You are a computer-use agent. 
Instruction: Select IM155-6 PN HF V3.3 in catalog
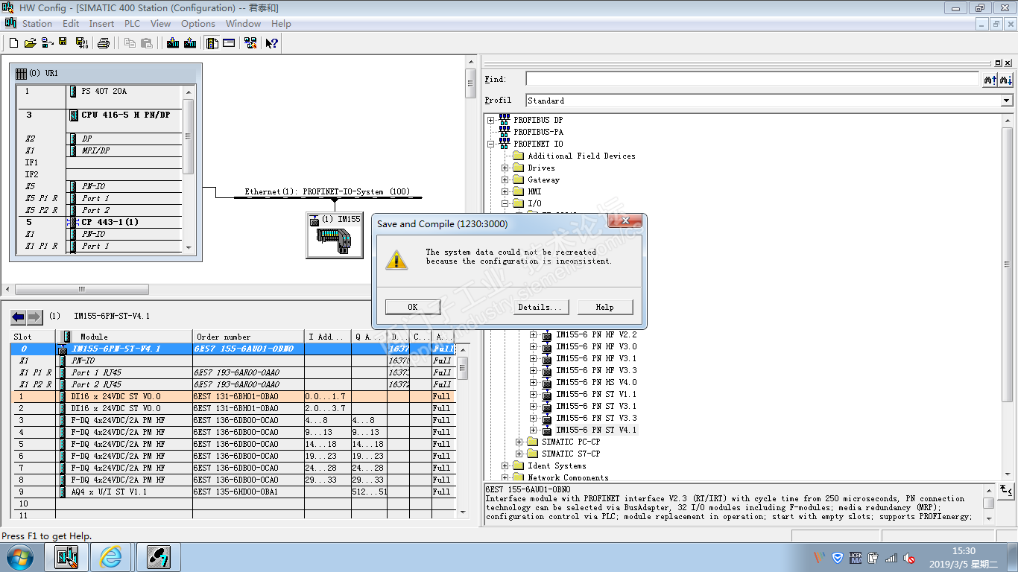point(596,370)
